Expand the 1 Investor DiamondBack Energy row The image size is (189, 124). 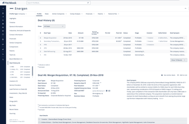point(39,119)
